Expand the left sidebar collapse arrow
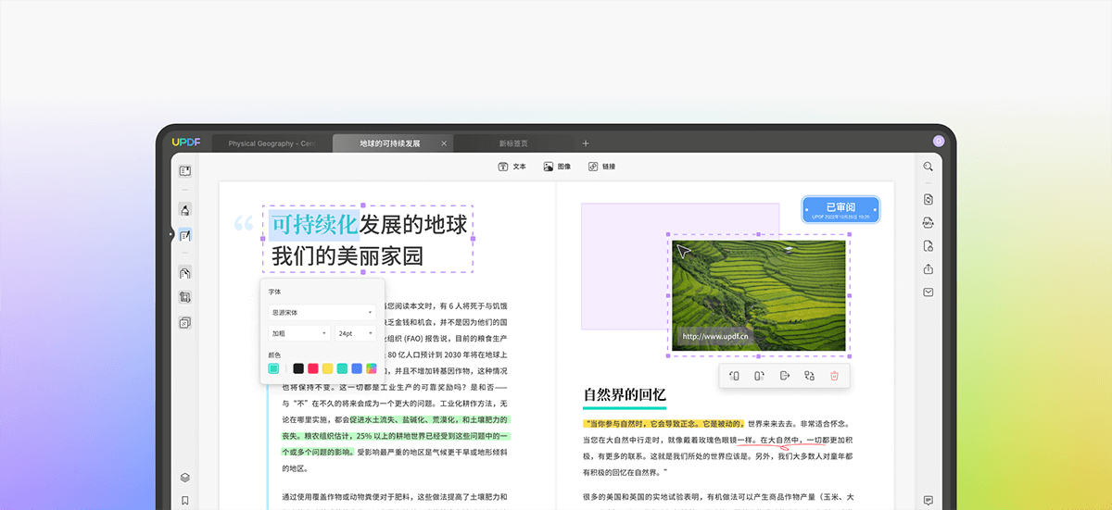Viewport: 1112px width, 510px height. point(171,235)
